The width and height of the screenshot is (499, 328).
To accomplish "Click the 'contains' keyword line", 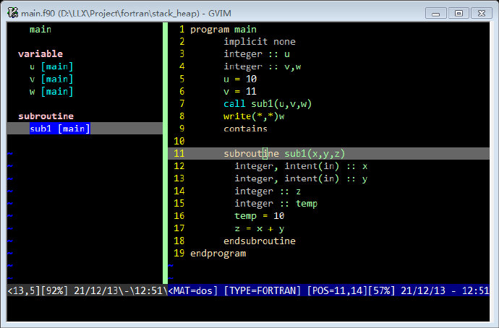I will (245, 129).
